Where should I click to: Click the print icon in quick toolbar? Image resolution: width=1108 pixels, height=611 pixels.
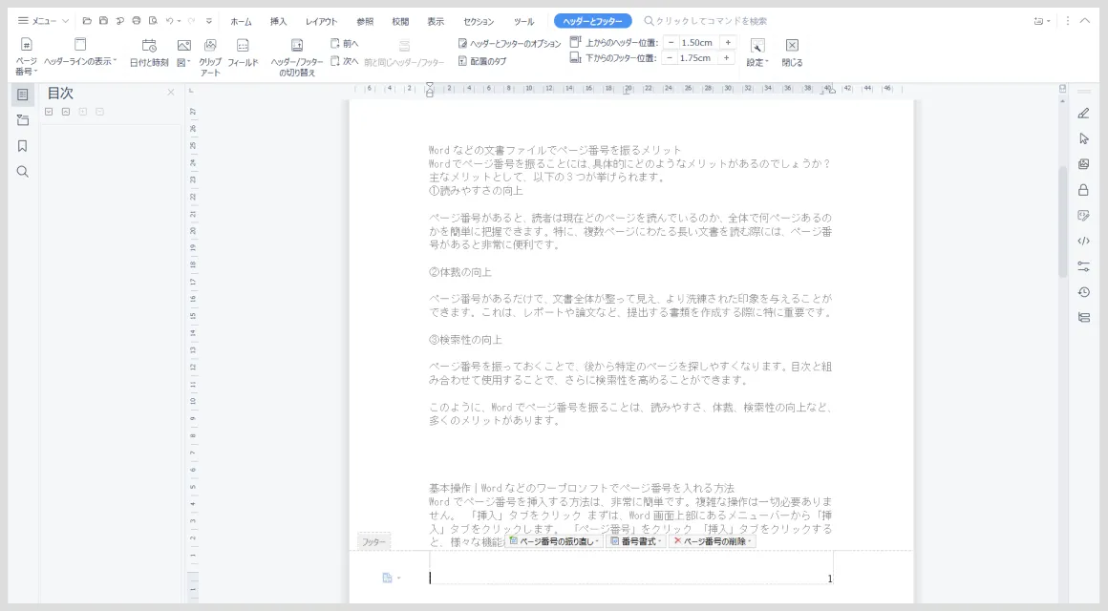(137, 21)
